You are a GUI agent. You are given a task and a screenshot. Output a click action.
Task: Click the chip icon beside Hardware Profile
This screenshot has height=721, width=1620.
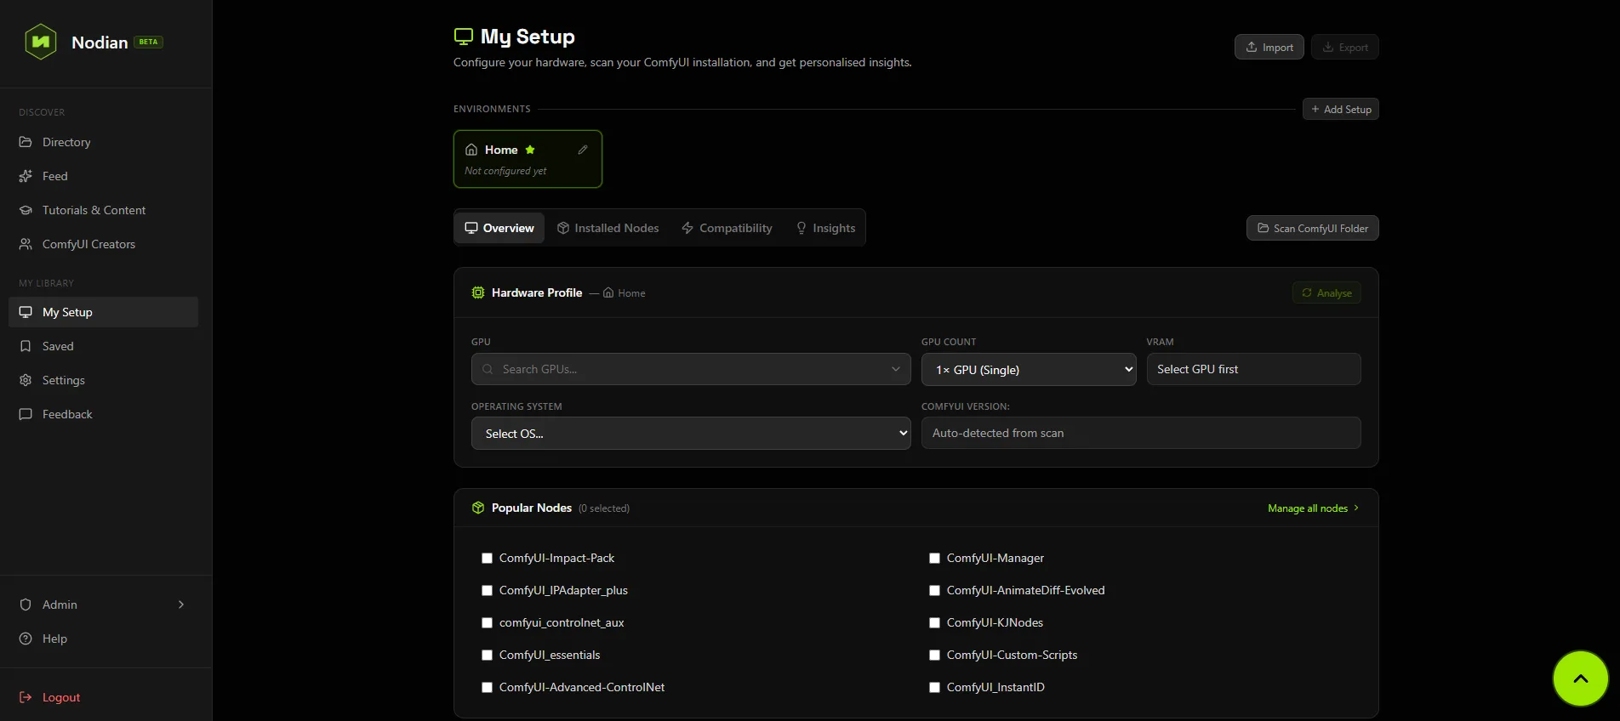478,292
